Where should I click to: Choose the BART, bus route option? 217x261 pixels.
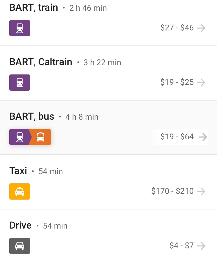coord(32,116)
